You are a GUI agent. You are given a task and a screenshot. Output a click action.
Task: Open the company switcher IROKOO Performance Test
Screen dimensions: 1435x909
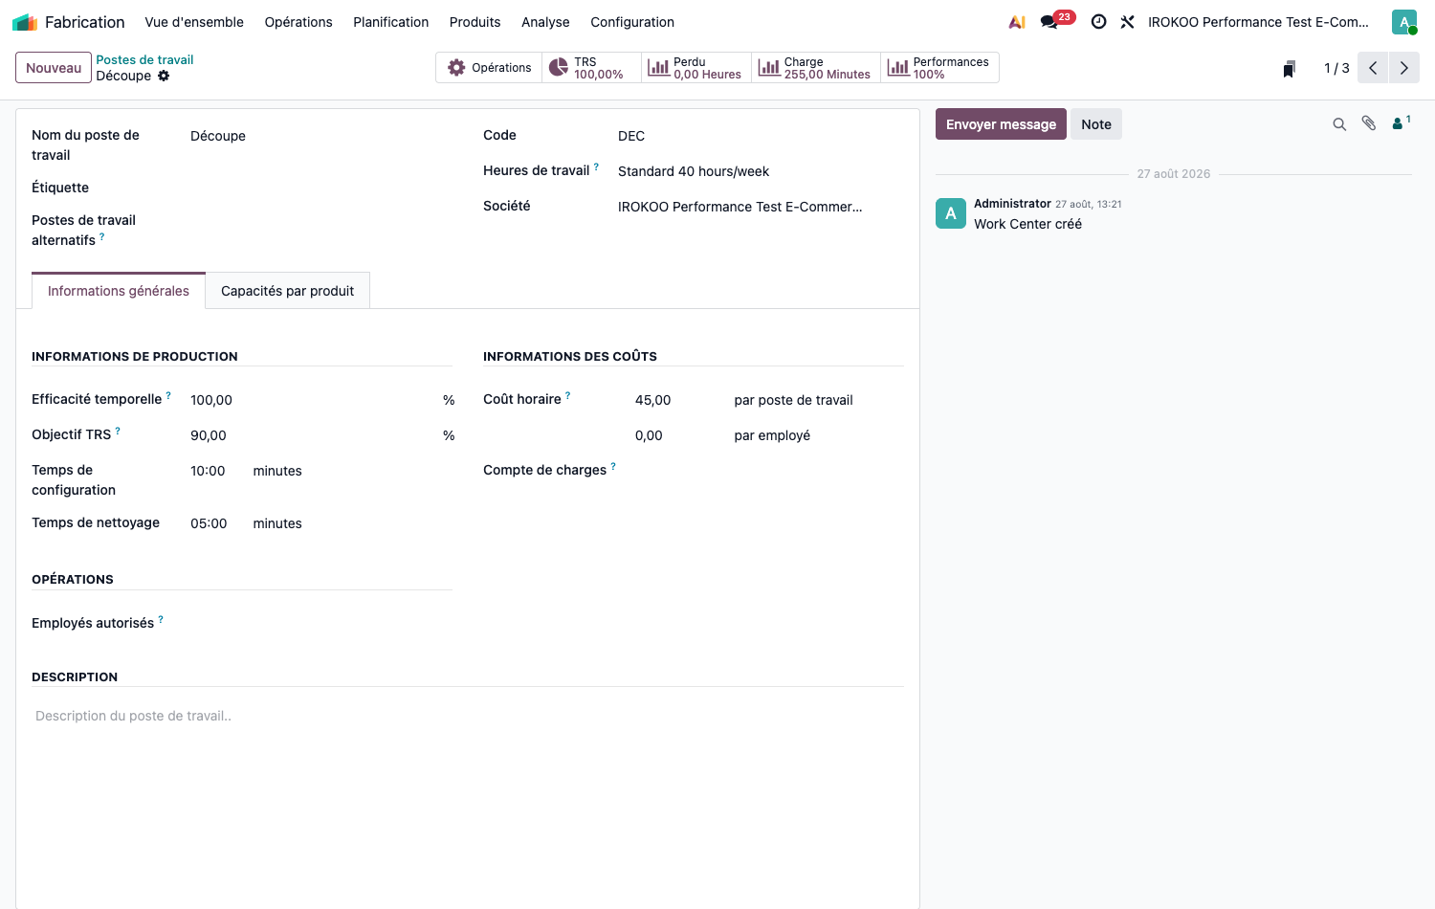[1258, 22]
